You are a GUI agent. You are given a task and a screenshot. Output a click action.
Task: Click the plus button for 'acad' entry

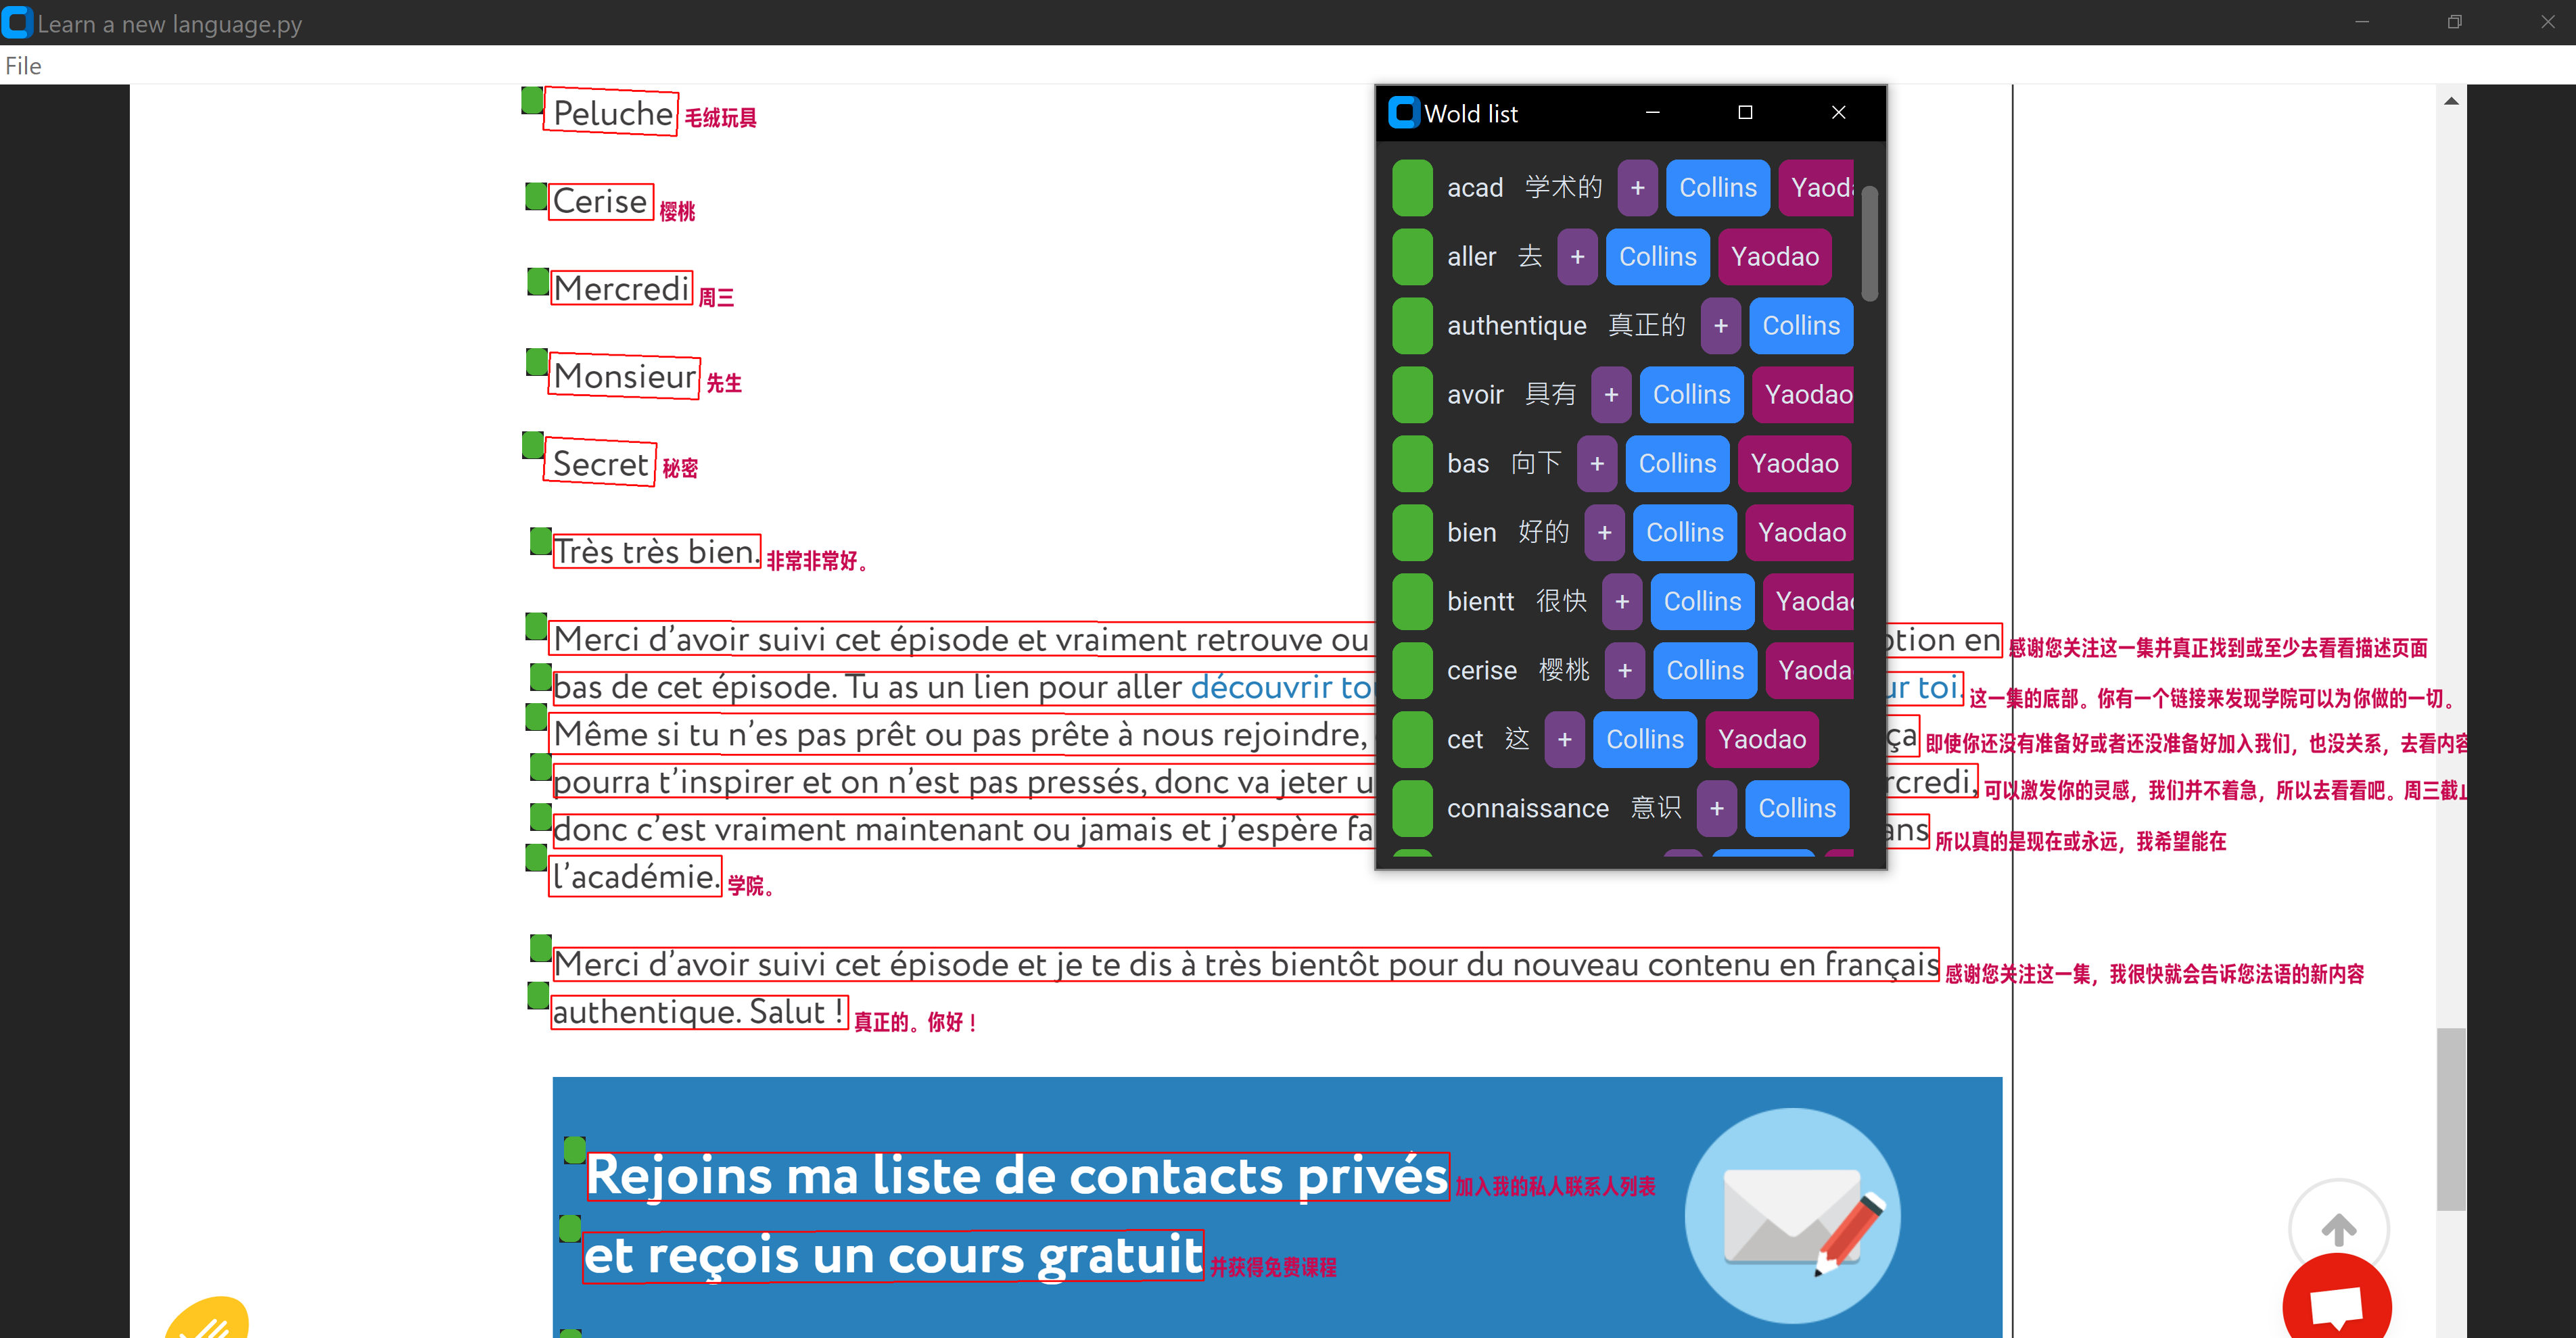point(1635,187)
